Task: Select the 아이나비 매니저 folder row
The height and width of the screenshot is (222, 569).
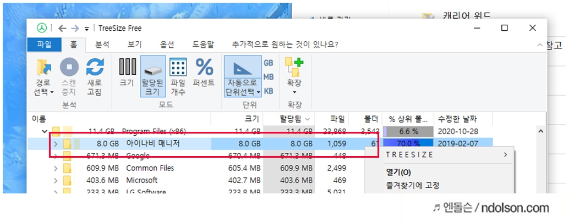Action: [260, 144]
